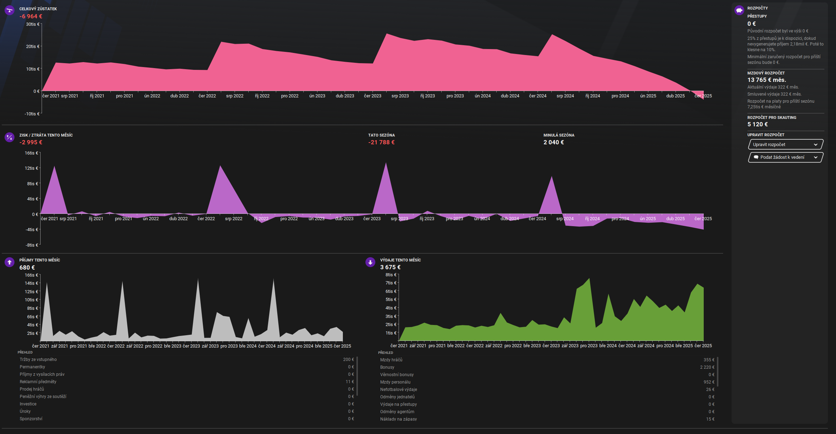Screen dimensions: 836x434
Task: Select the Tržby ze vstupného income row
Action: pyautogui.click(x=38, y=360)
